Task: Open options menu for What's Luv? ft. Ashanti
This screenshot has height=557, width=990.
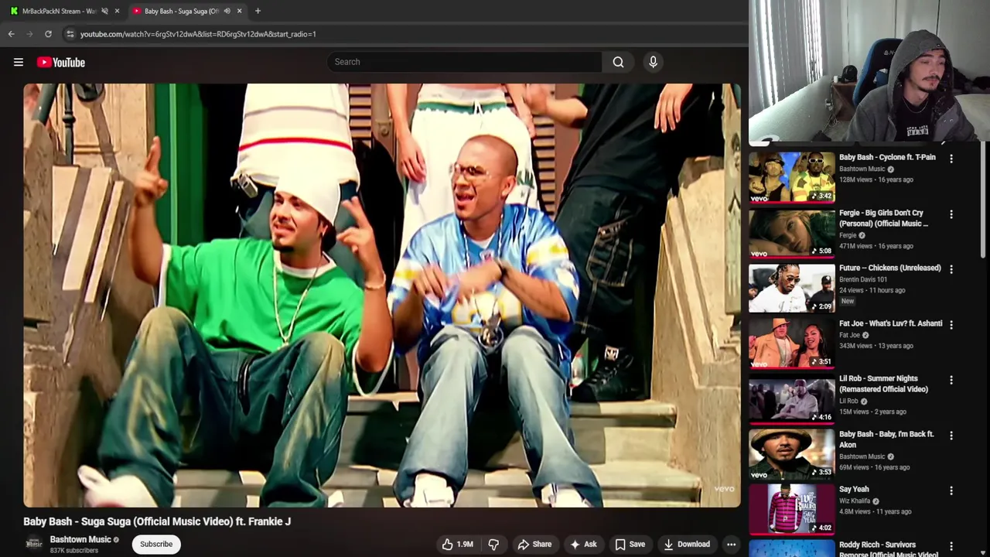Action: tap(951, 325)
